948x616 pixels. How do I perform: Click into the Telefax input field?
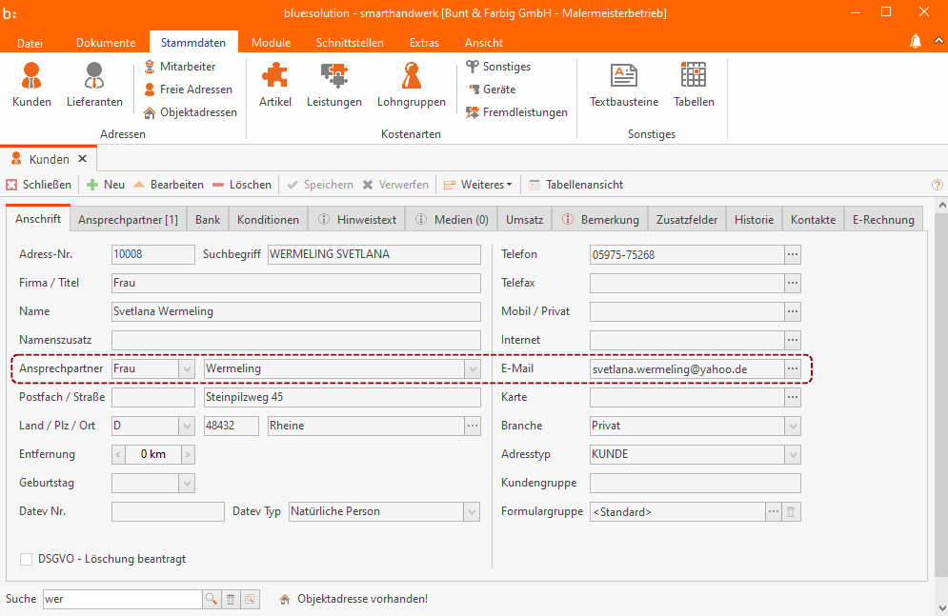pyautogui.click(x=686, y=283)
